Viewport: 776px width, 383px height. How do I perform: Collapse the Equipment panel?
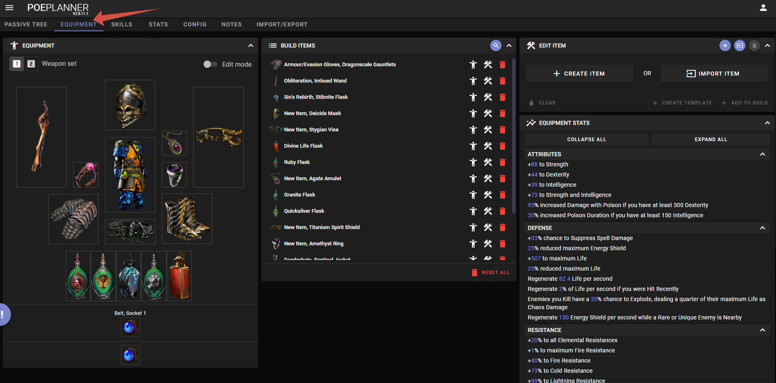[250, 46]
